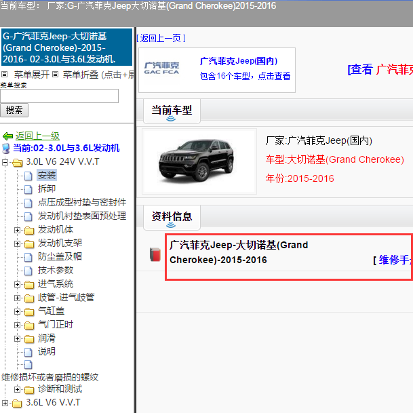The height and width of the screenshot is (413, 413).
Task: Click the folder icon for 润滑
Action: [29, 339]
